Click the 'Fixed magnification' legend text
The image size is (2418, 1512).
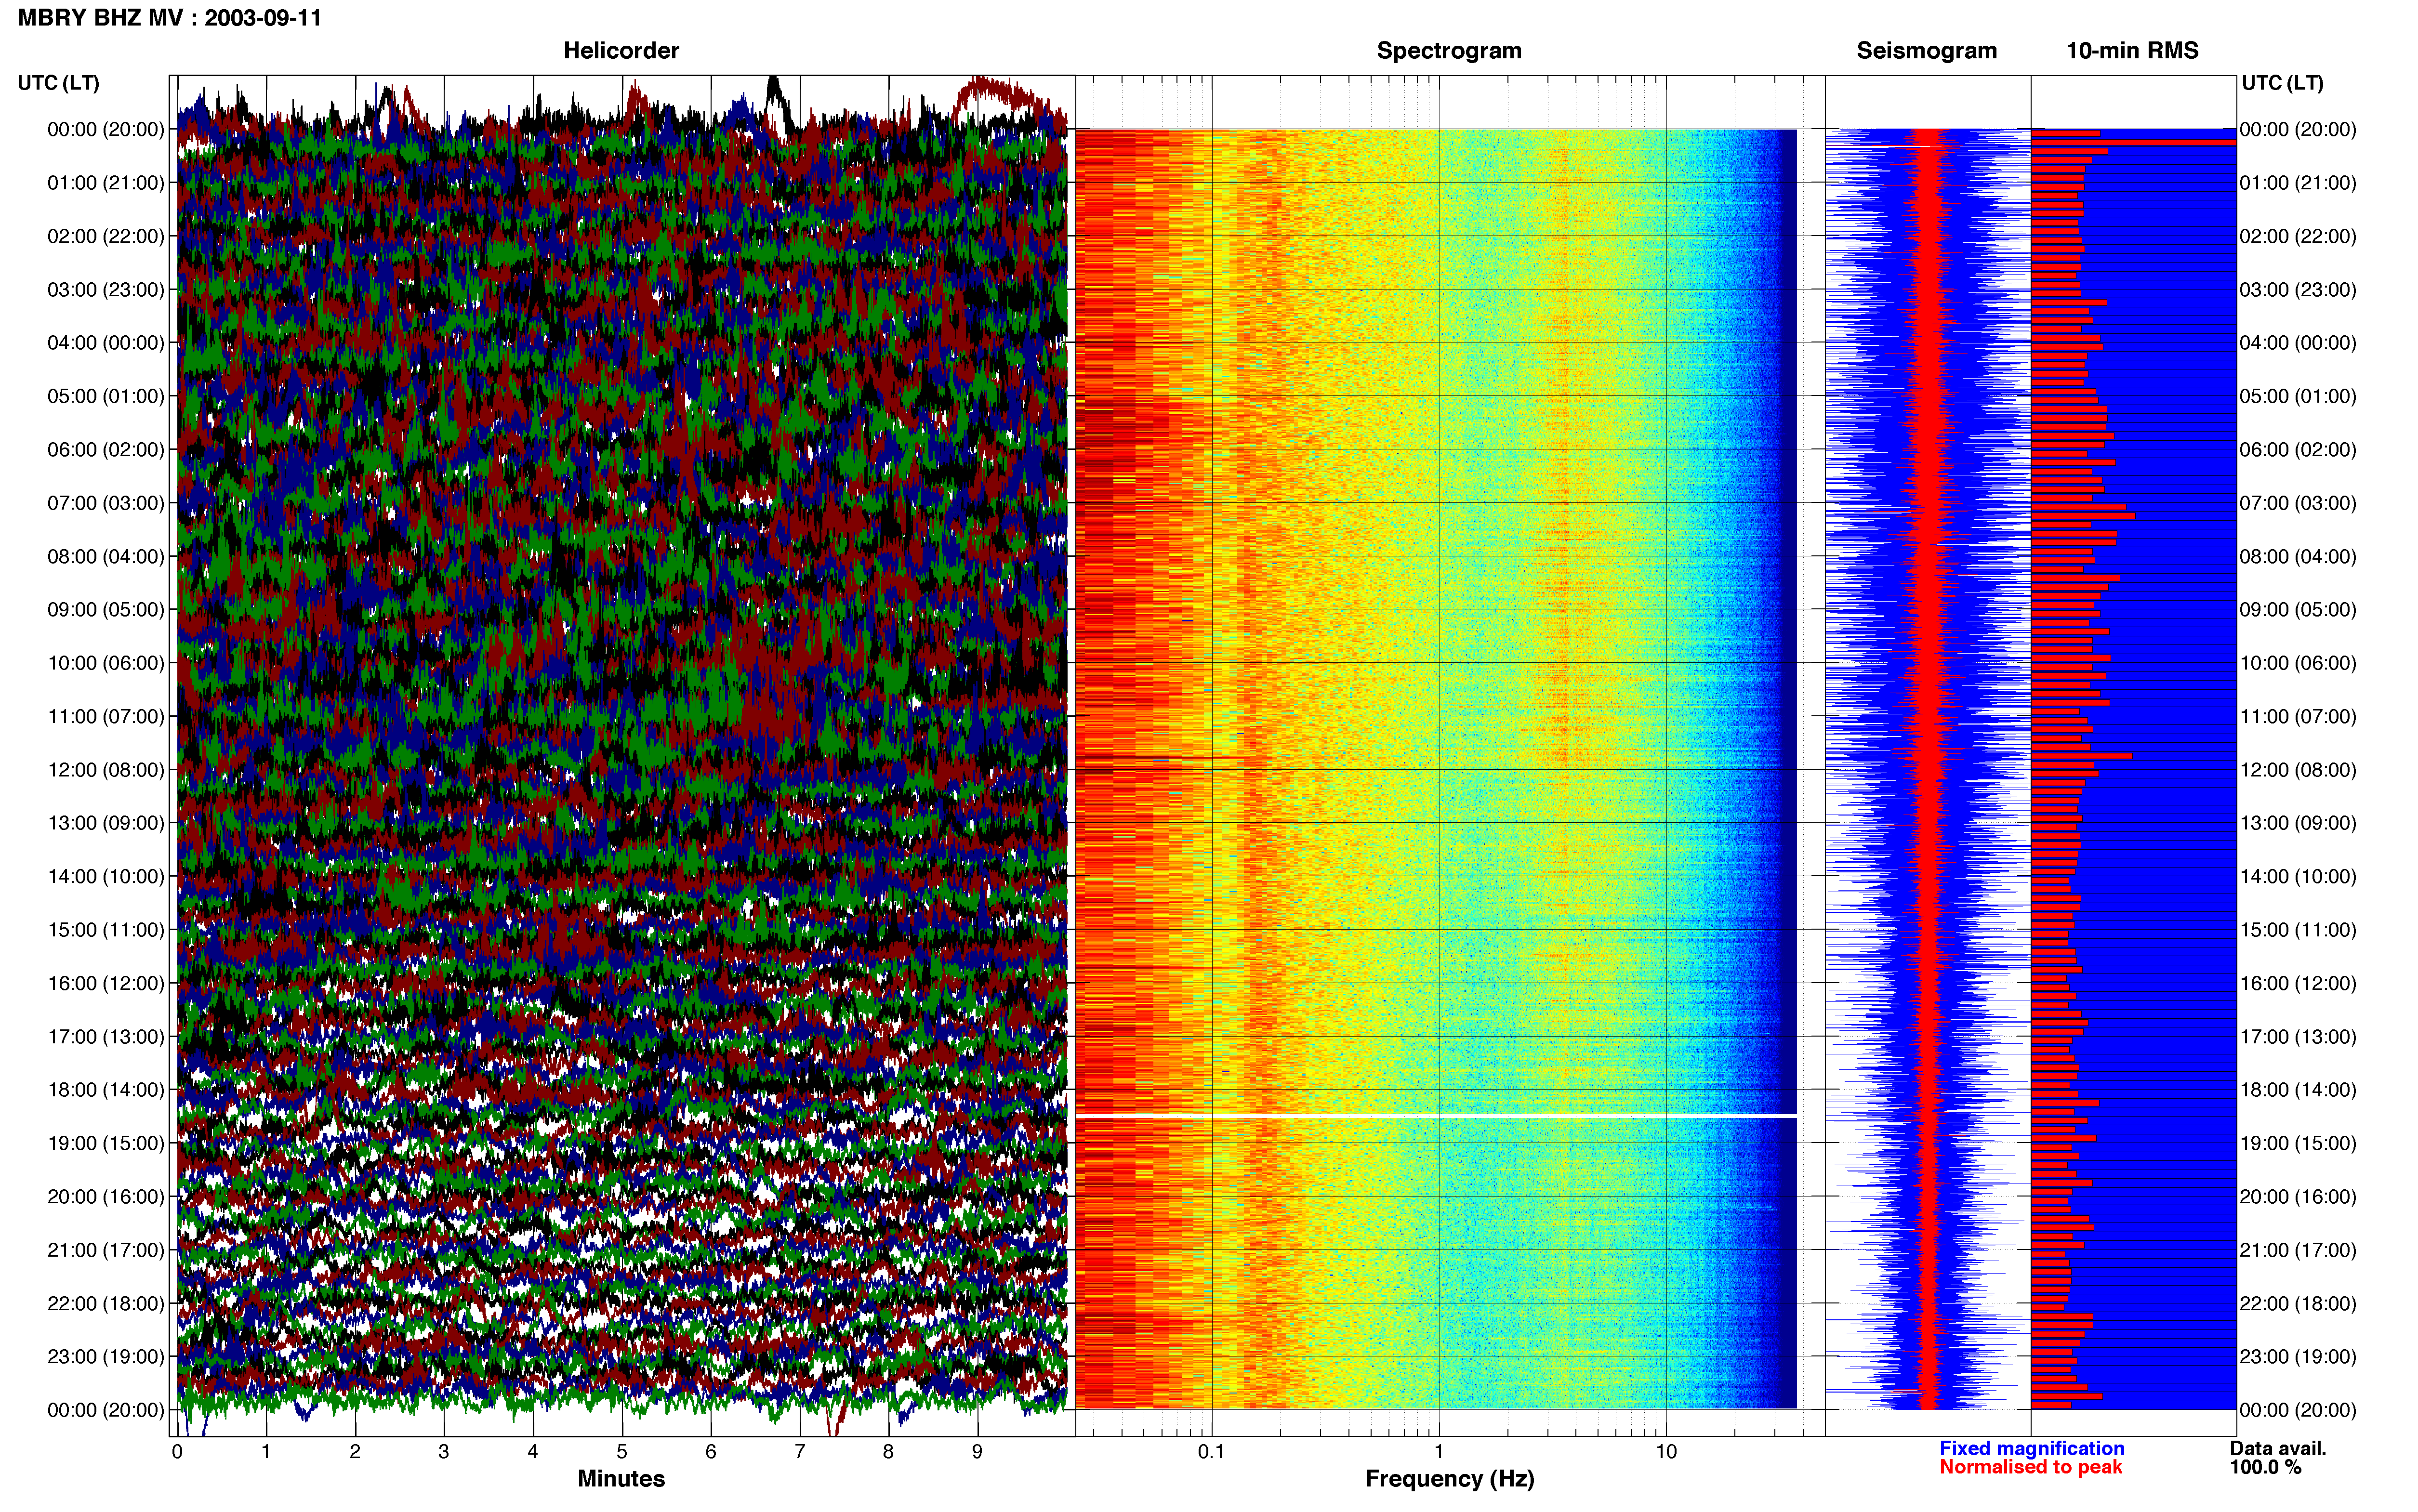[x=2031, y=1448]
